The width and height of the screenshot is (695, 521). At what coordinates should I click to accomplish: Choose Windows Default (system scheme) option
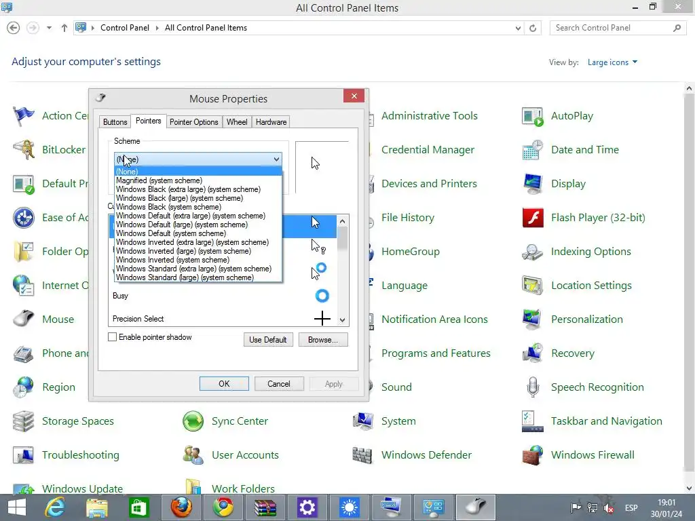198,233
